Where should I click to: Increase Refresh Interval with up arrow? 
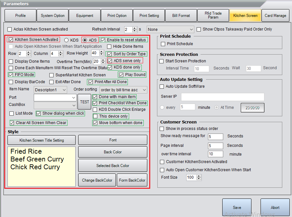coord(134,28)
